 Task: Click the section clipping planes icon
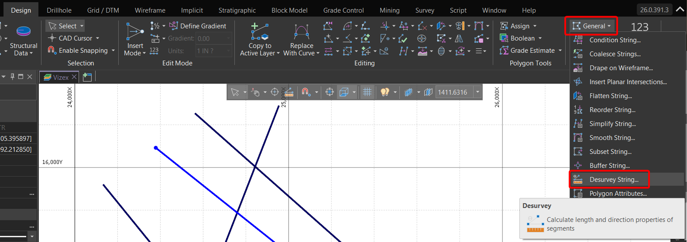click(428, 92)
